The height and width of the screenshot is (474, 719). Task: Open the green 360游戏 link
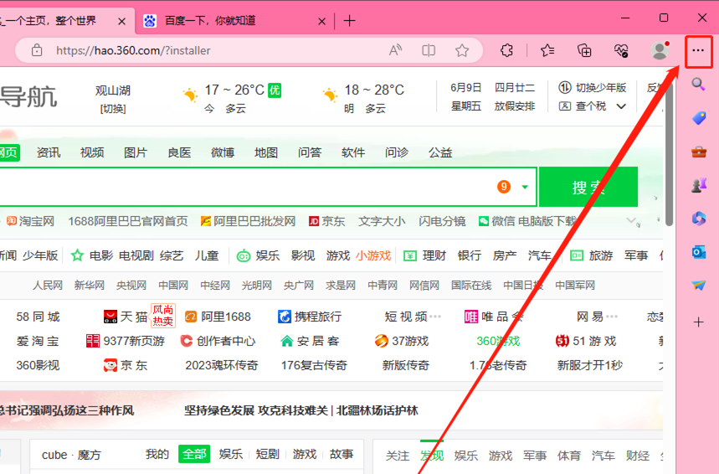coord(498,341)
